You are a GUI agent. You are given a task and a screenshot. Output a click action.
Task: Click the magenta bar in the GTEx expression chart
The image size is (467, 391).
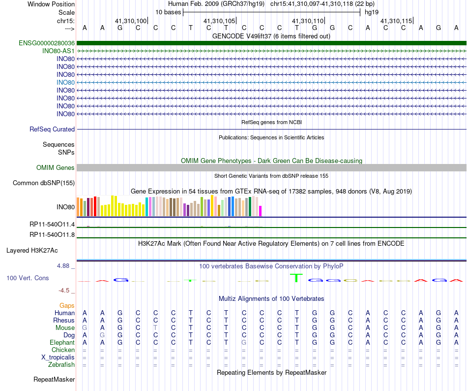click(x=261, y=211)
